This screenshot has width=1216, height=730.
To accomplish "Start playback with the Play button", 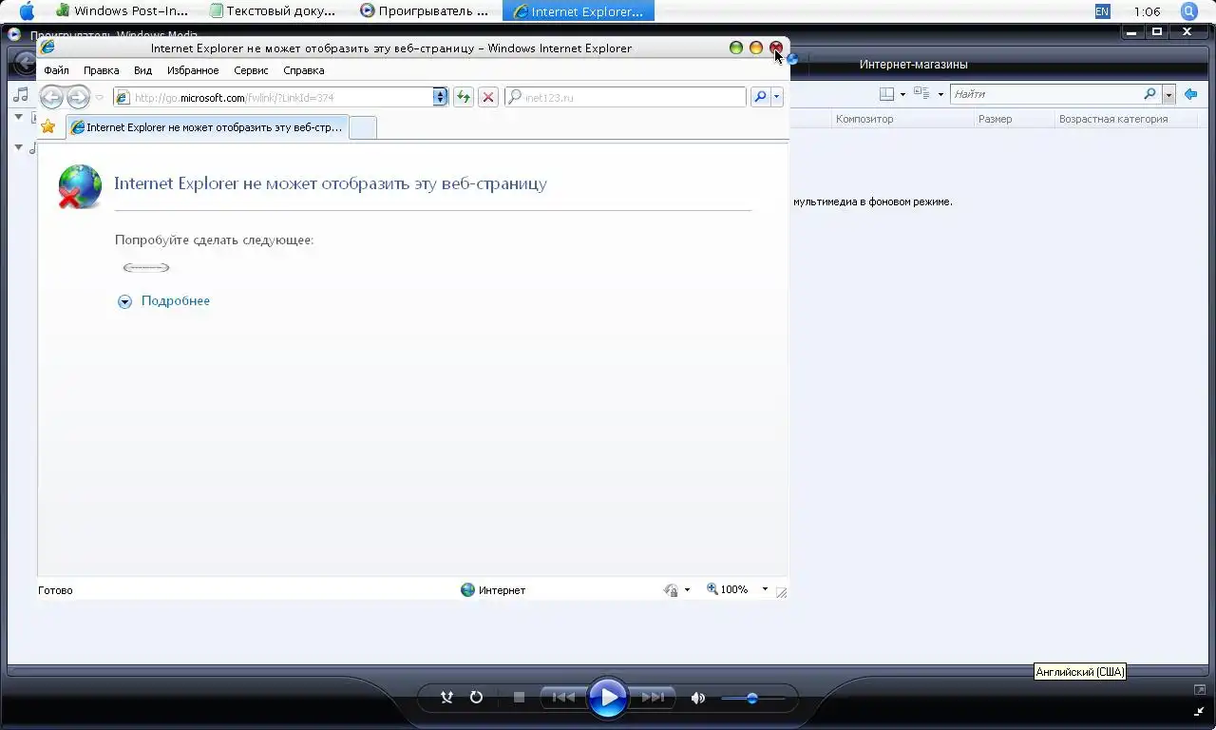I will click(608, 698).
